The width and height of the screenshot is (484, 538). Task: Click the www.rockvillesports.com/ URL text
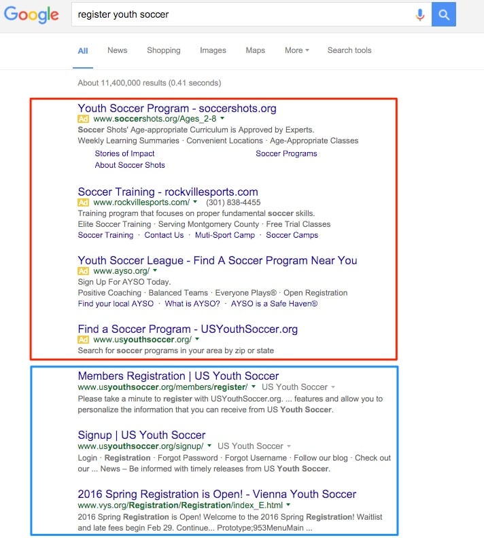pyautogui.click(x=141, y=202)
